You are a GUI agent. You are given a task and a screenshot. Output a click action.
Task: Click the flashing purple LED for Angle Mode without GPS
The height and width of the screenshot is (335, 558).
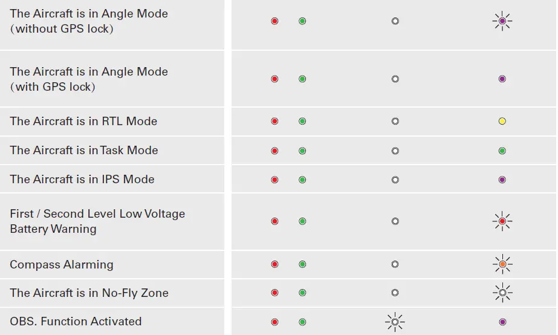point(502,21)
